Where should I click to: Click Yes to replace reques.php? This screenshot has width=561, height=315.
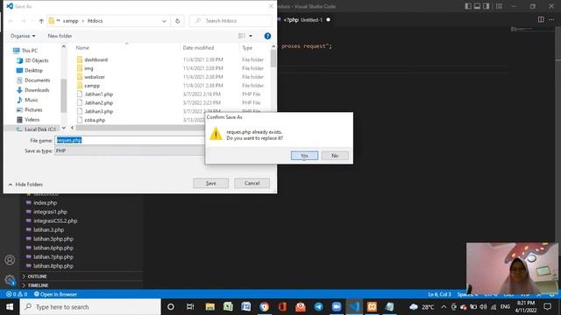coord(304,156)
